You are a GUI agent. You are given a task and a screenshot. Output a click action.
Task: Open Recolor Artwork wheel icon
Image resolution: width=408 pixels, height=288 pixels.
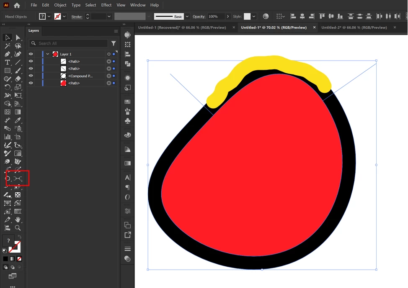point(266,16)
